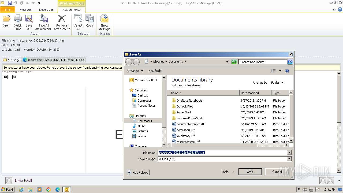
Task: Expand the view options dropdown arrow
Action: pyautogui.click(x=280, y=71)
